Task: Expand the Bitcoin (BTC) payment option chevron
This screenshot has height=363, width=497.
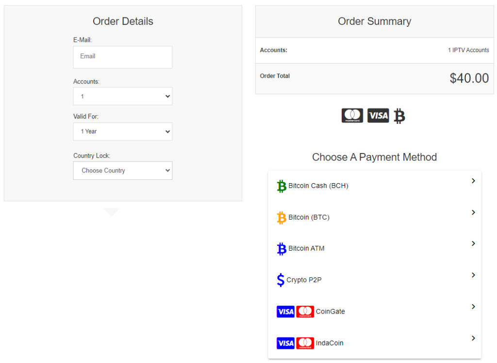Action: 473,212
